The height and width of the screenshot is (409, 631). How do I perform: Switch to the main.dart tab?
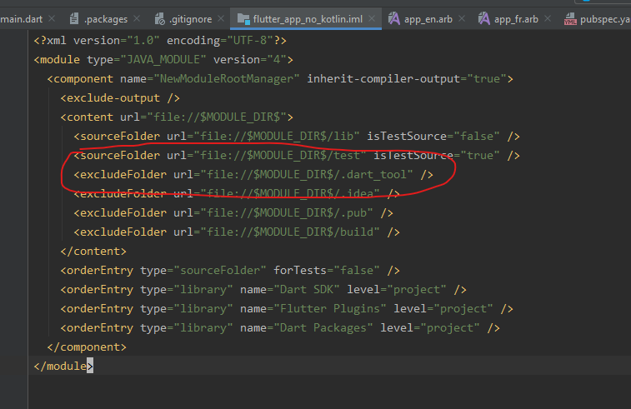pyautogui.click(x=21, y=19)
